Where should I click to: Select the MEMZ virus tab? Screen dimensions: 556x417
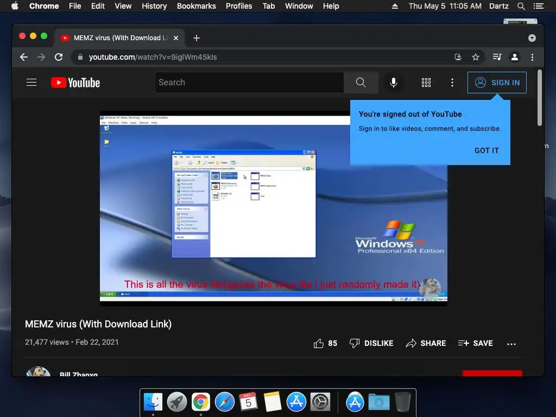click(119, 38)
